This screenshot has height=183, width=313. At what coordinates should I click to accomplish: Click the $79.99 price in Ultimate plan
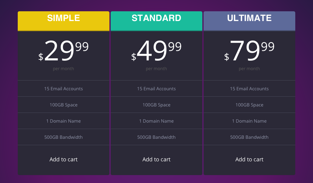[249, 51]
